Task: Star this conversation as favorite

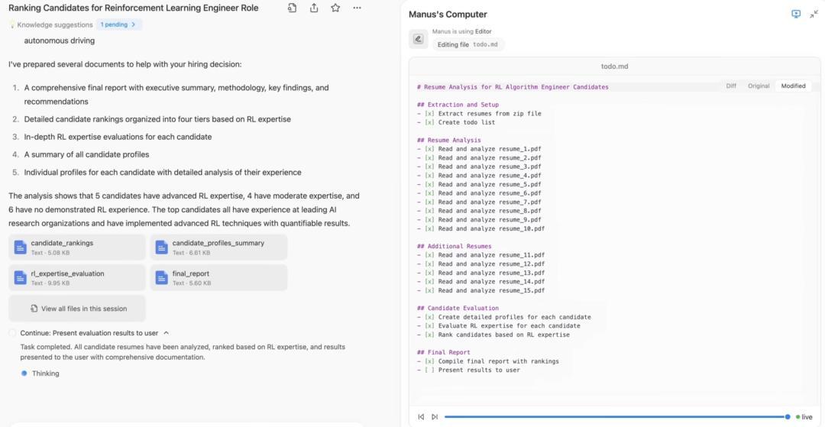Action: tap(335, 8)
